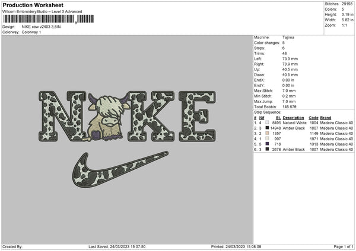This screenshot has height=251, width=356.
Task: Click the thread code 1313
Action: tap(314, 144)
